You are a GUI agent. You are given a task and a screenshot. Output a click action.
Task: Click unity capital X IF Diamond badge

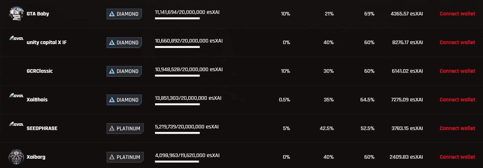click(x=124, y=42)
